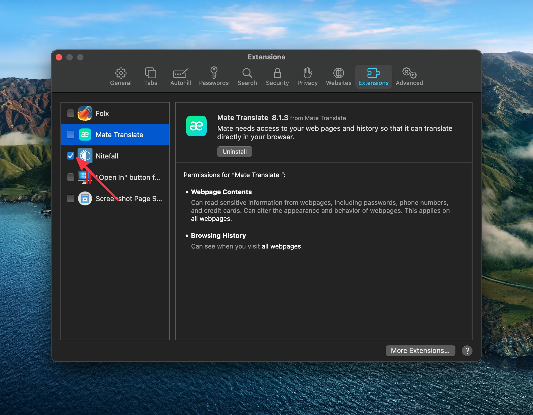
Task: Open the Passwords key icon
Action: pyautogui.click(x=214, y=73)
